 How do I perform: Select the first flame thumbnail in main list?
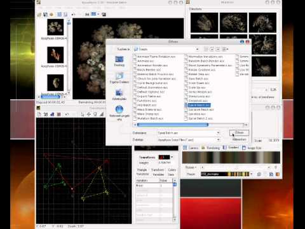55,27
